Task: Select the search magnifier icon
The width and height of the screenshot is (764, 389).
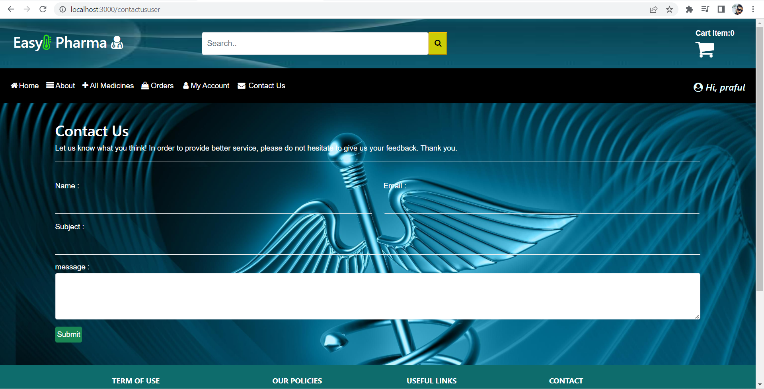Action: pos(438,43)
